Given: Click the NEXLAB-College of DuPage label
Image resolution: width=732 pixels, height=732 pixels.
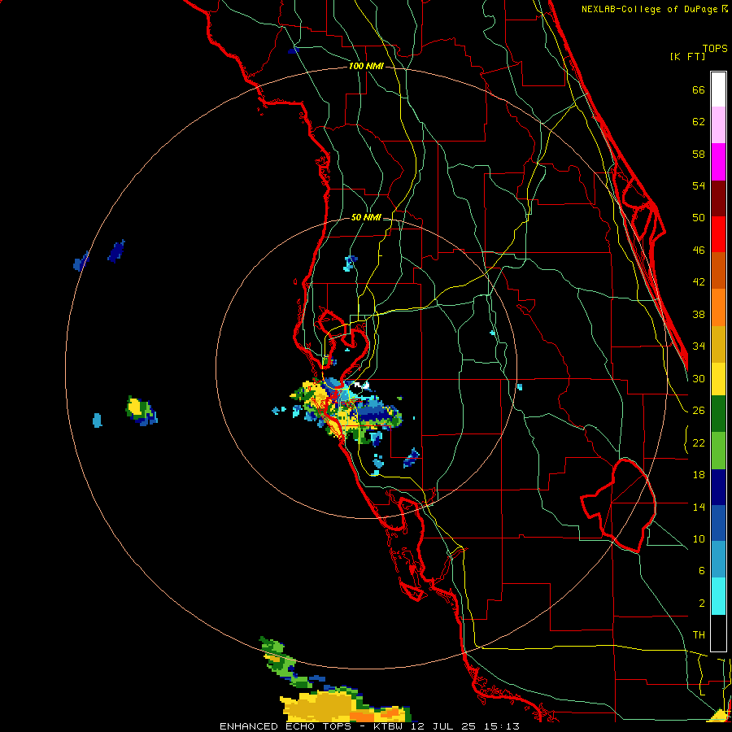Looking at the screenshot, I should (649, 9).
